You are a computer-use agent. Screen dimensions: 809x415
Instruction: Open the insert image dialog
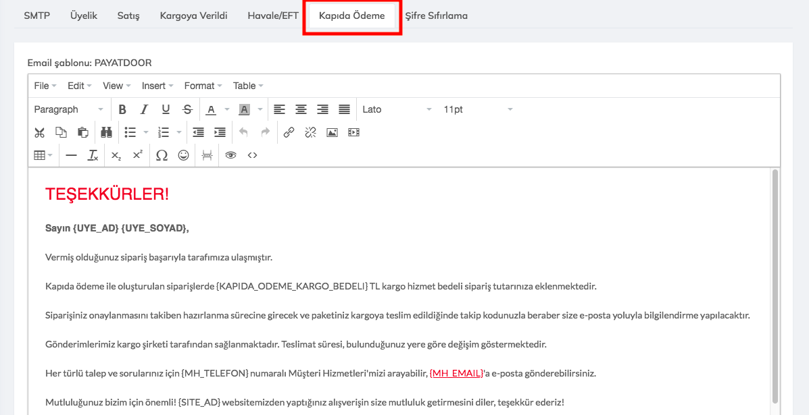(332, 132)
